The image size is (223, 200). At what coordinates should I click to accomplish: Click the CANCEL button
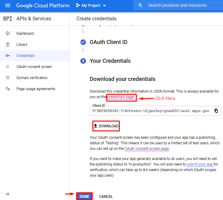(x=106, y=197)
